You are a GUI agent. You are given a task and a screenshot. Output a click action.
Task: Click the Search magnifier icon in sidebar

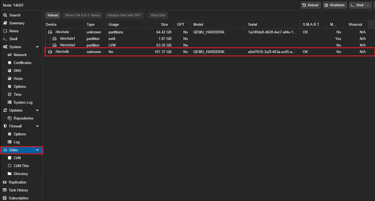click(x=5, y=15)
